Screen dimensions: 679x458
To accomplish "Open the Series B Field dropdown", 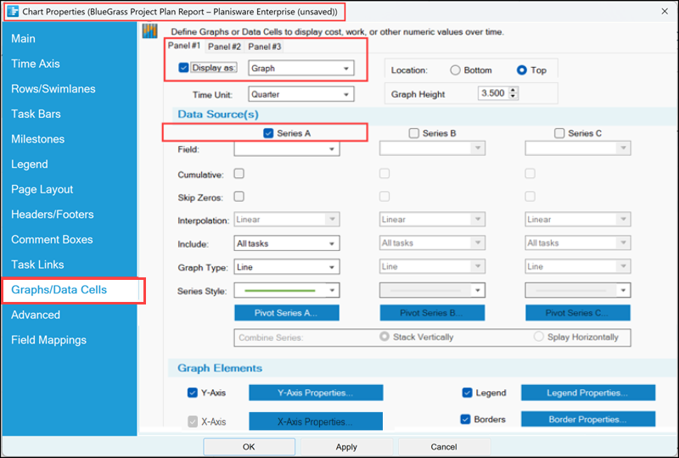I will coord(432,148).
